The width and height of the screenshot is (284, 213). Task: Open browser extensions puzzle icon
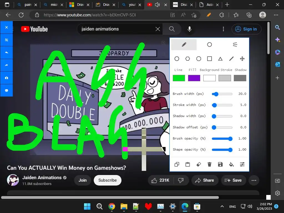222,15
